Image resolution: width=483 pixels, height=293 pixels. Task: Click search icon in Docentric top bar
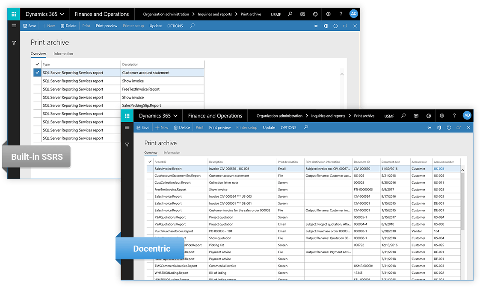[403, 116]
